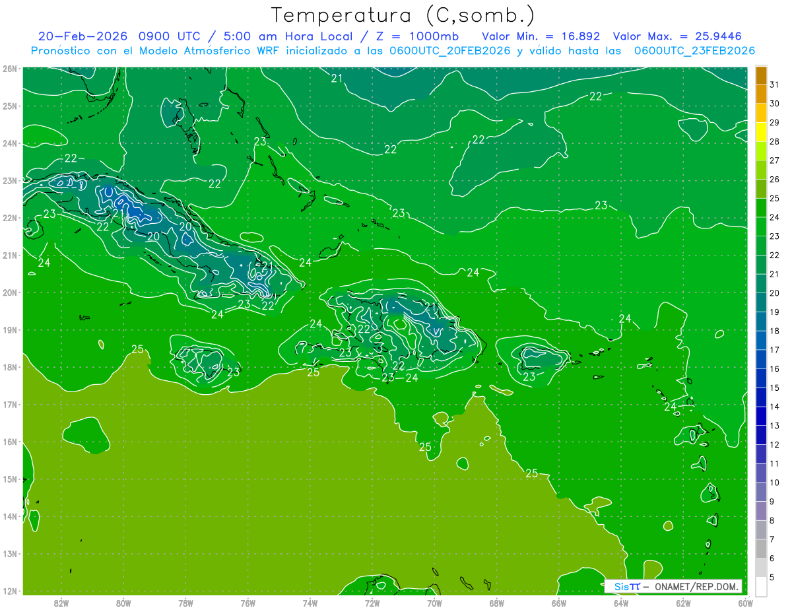Click the longitude axis label "76W"
The width and height of the screenshot is (792, 612).
(x=248, y=603)
